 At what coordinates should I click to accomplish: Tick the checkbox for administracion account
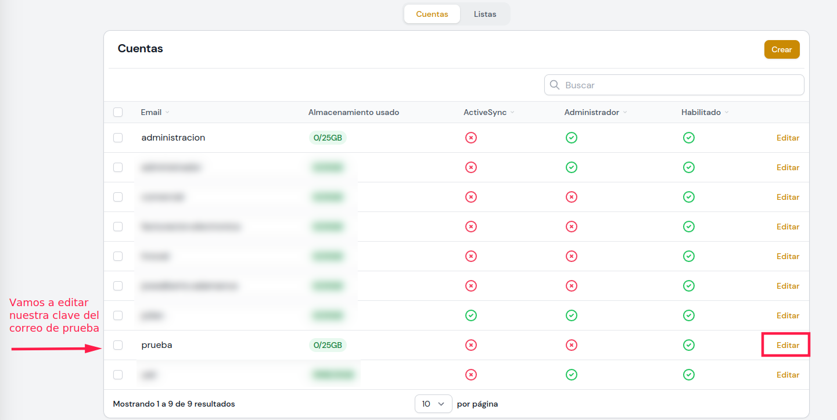[x=118, y=138]
